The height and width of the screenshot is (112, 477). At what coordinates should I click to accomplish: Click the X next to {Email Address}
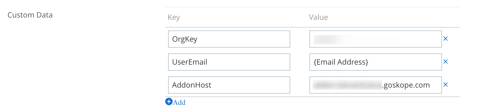click(x=445, y=62)
